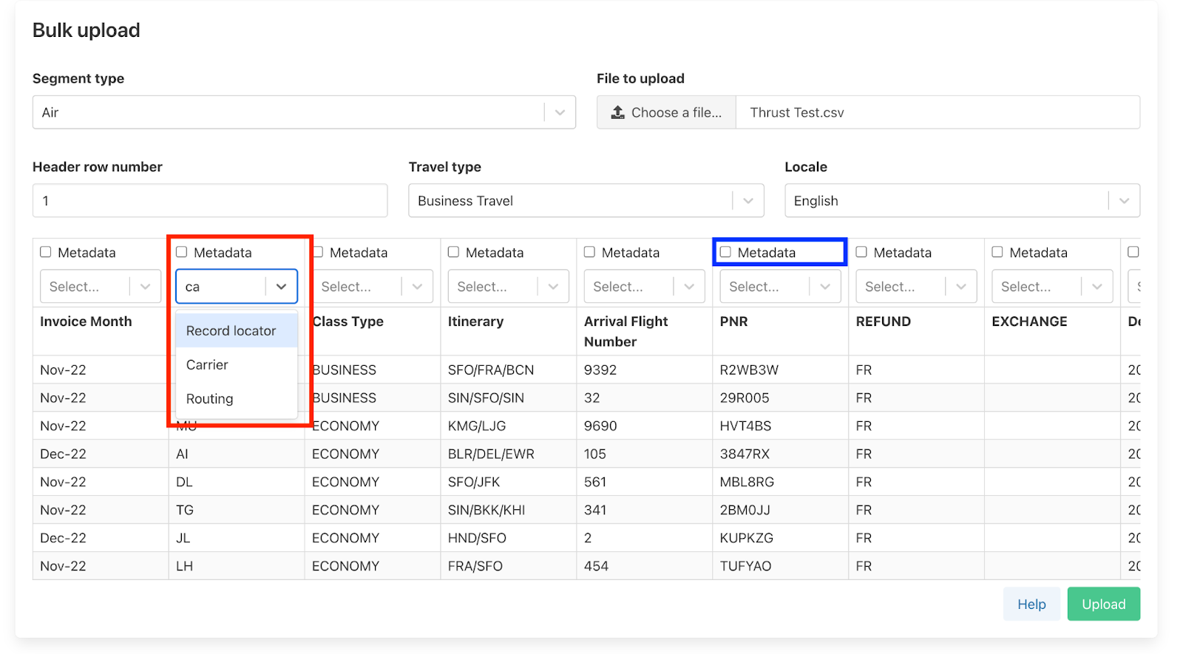The image size is (1183, 654).
Task: Click the Locale dropdown chevron
Action: 1124,201
